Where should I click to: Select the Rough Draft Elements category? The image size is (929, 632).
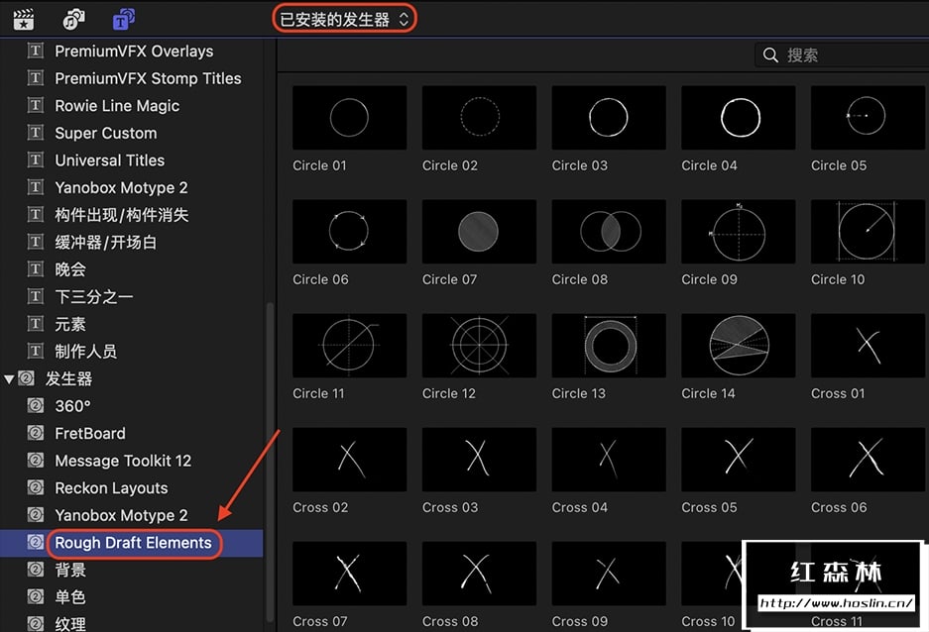tap(133, 543)
